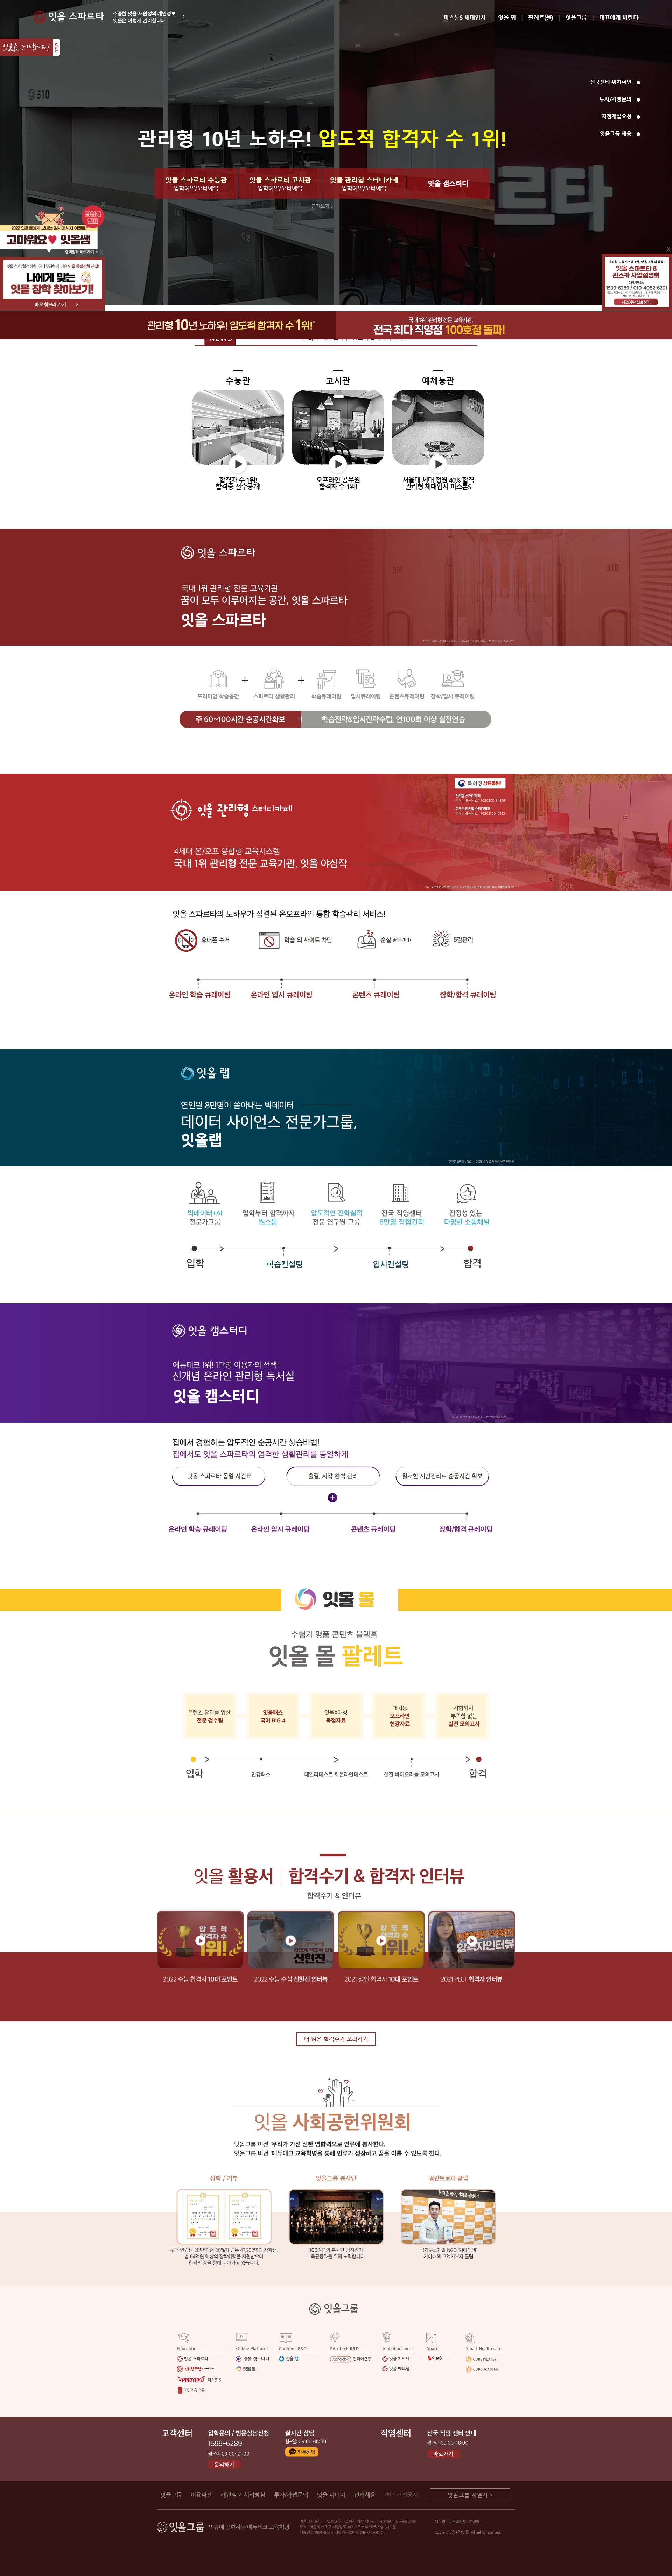Click the 입학부터 합격까지 원스톱 icon

coord(268,1192)
